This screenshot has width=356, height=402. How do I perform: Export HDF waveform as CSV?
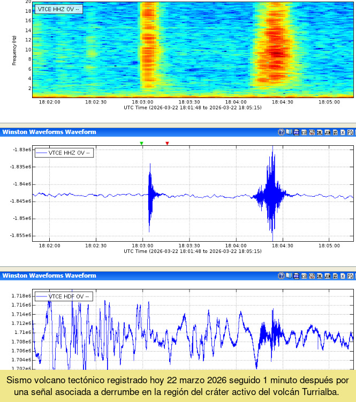(x=304, y=276)
